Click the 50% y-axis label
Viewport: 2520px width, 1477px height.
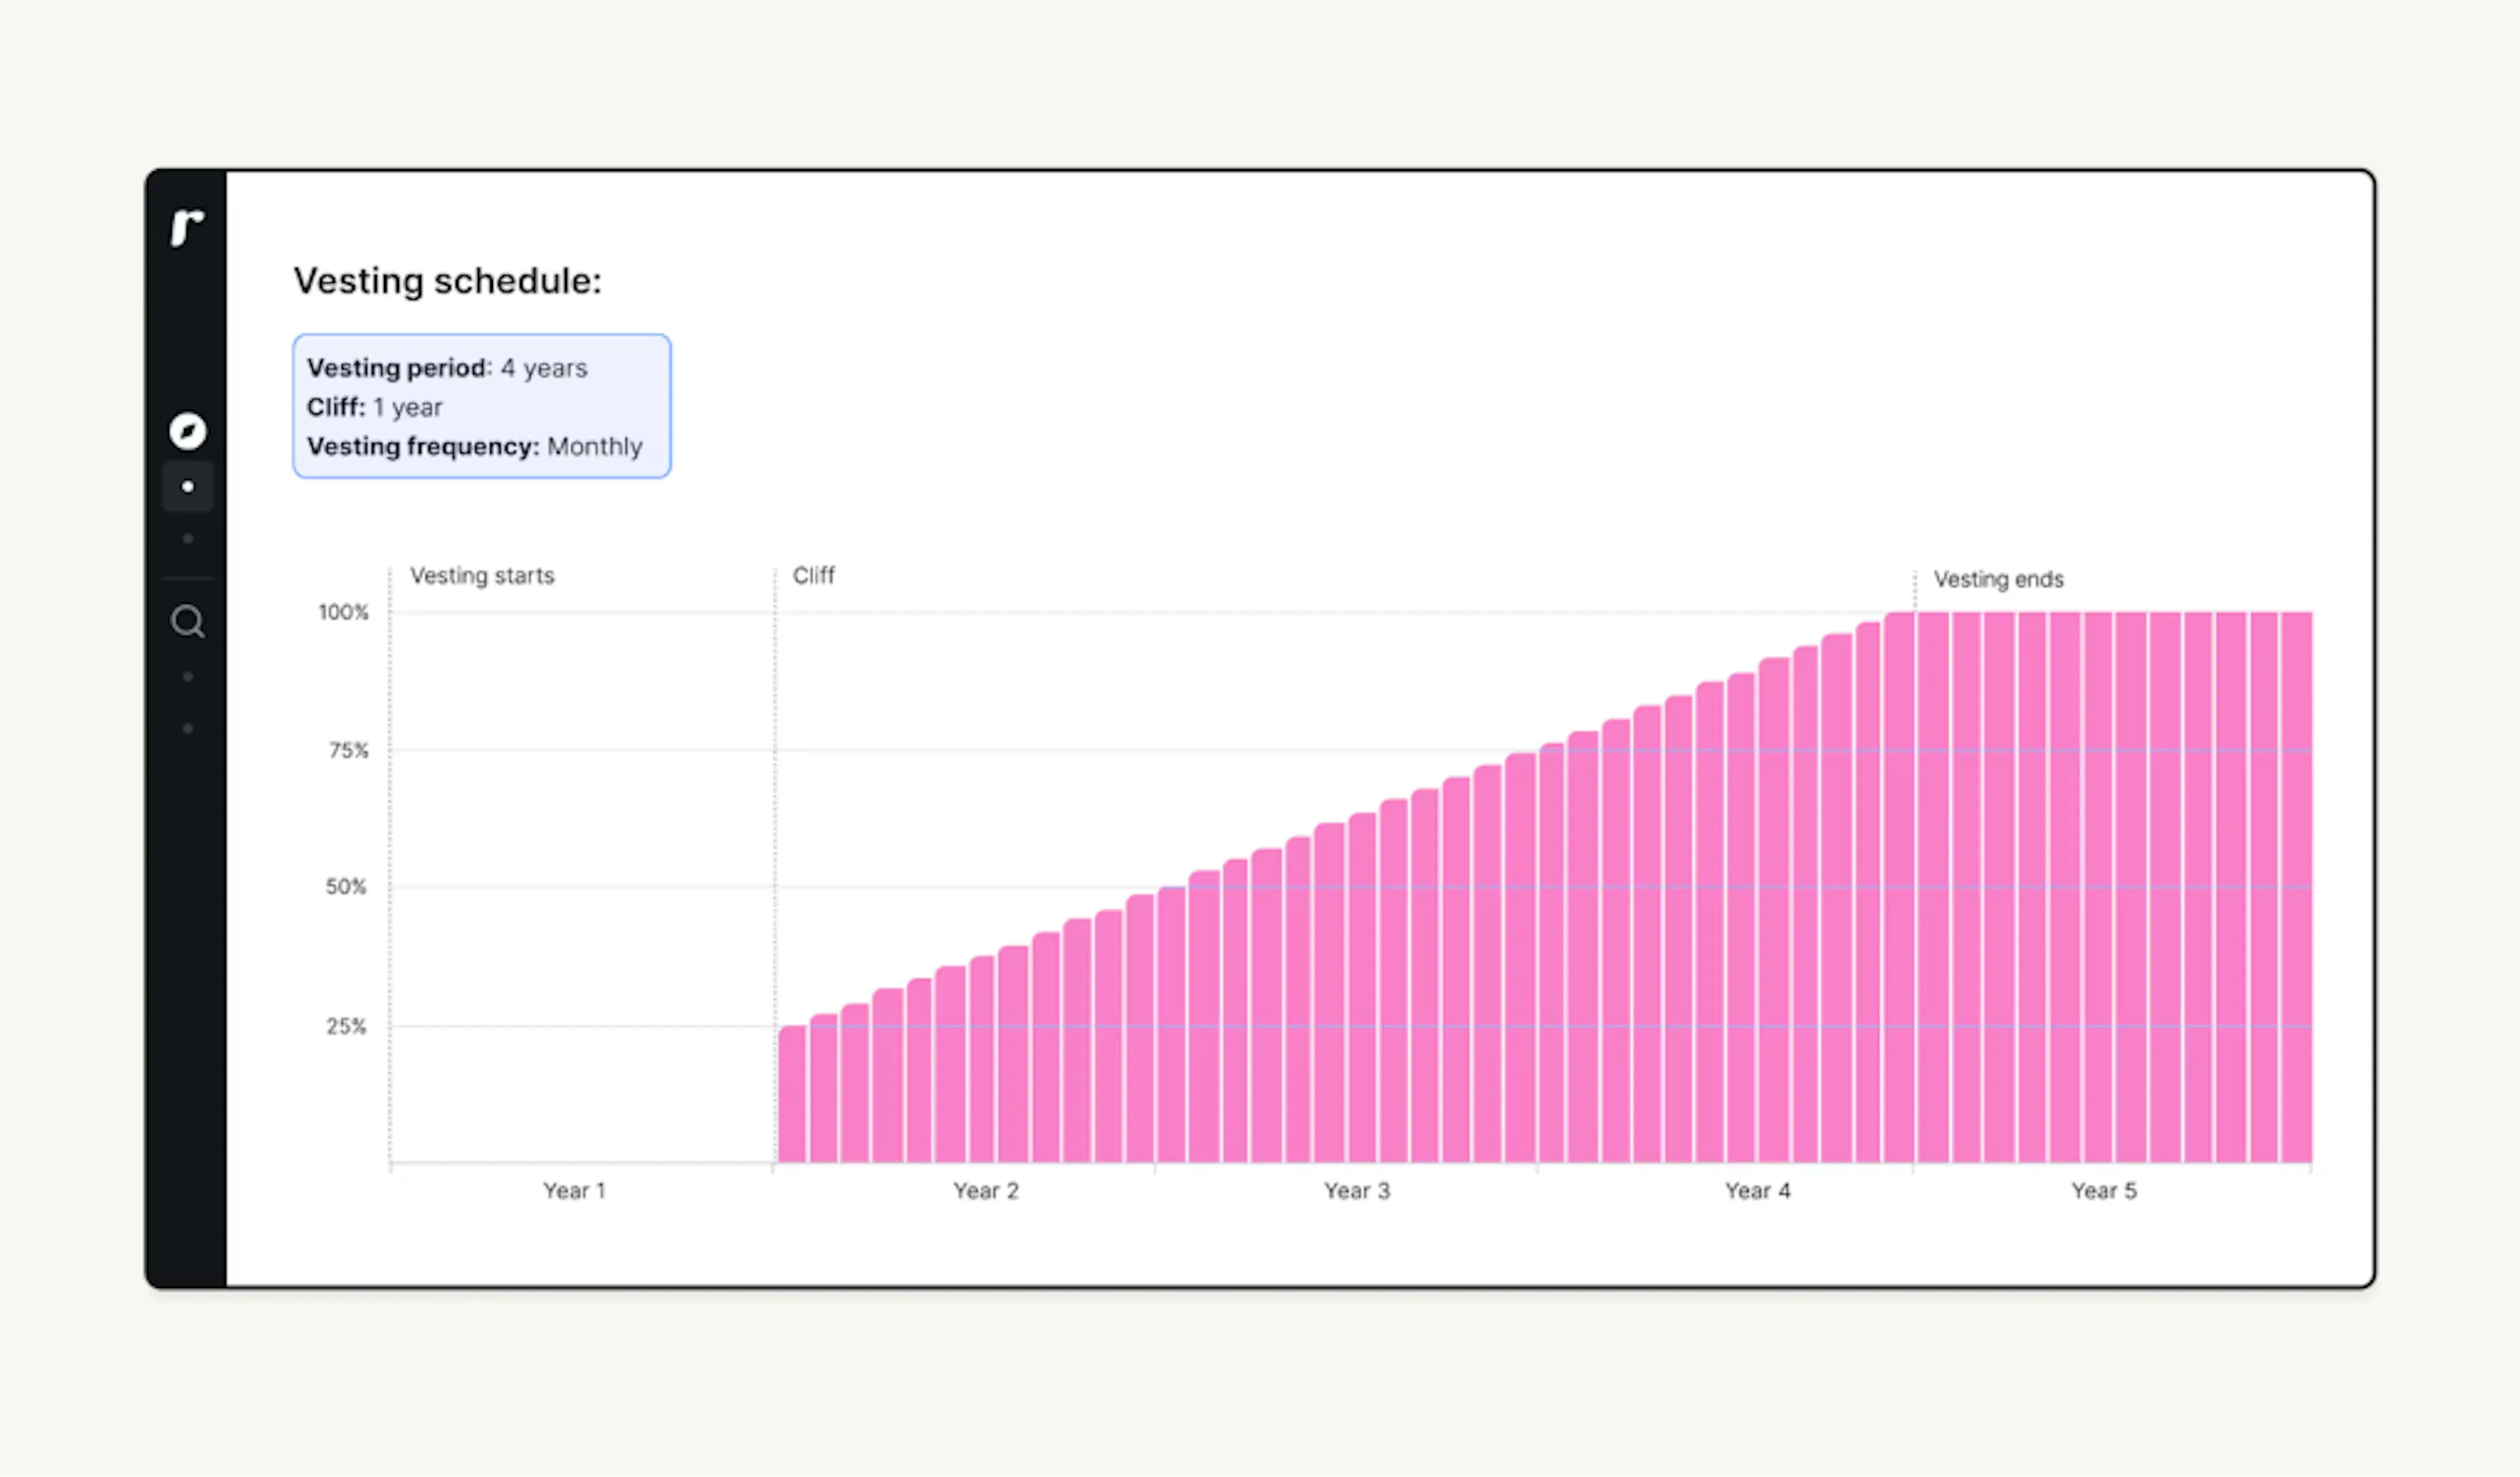(346, 887)
